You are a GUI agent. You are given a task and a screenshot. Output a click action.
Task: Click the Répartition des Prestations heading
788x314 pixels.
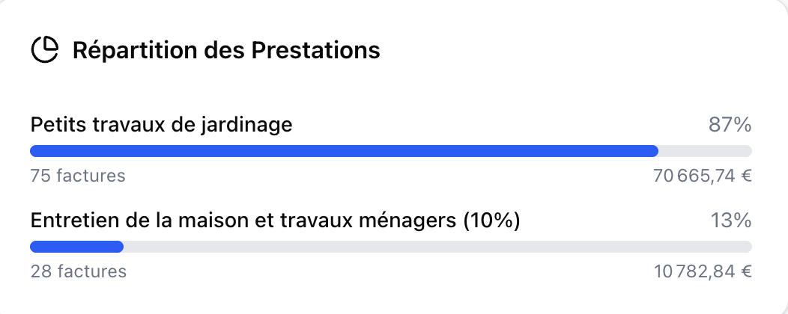(x=225, y=51)
